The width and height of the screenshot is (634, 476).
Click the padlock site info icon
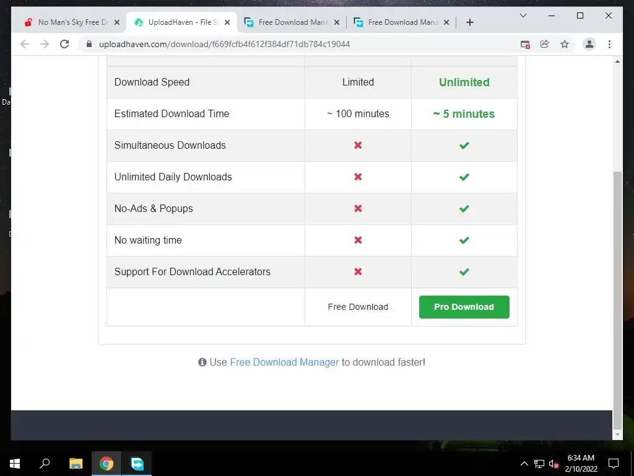(89, 44)
